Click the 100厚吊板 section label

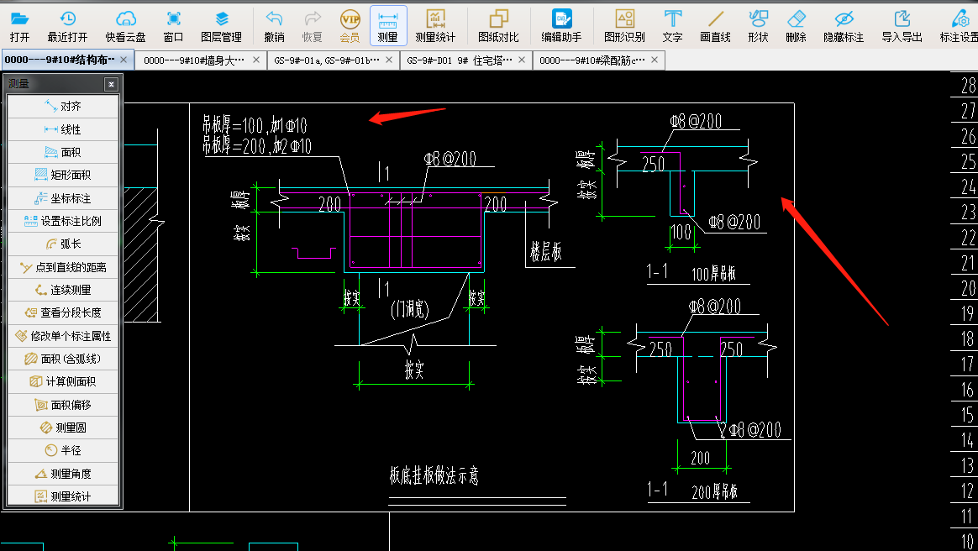coord(713,274)
